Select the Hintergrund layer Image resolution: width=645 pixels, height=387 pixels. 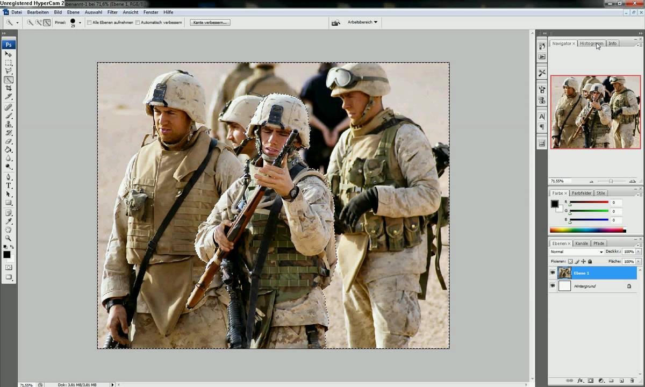tap(592, 286)
